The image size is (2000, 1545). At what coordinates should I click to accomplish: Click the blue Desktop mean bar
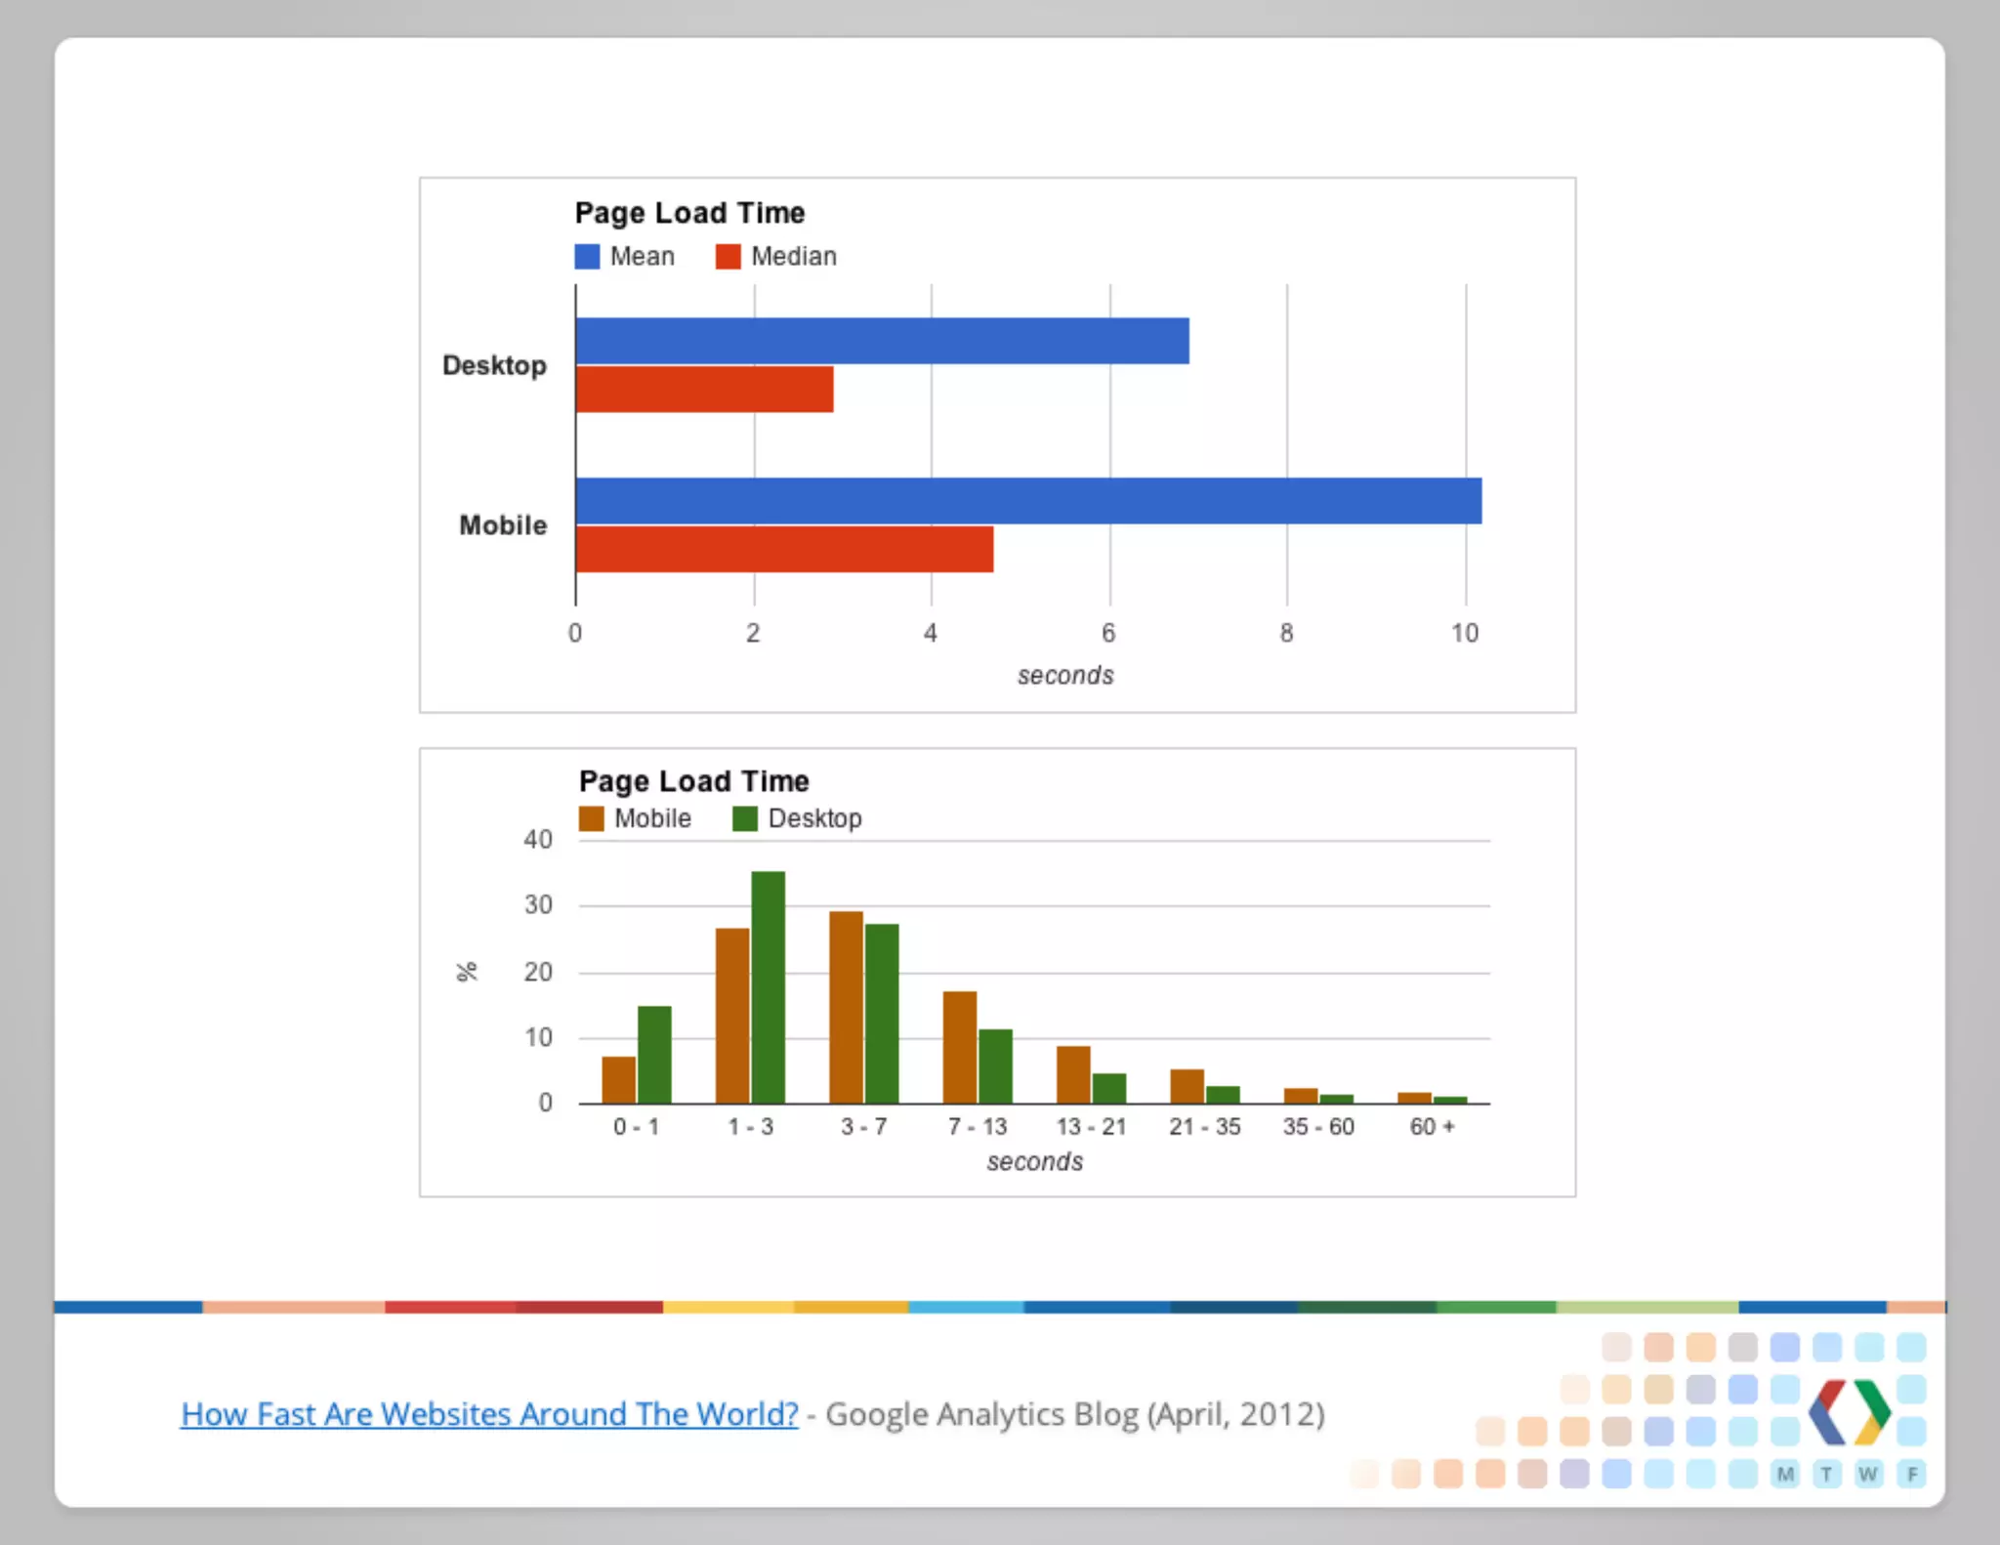pyautogui.click(x=882, y=341)
